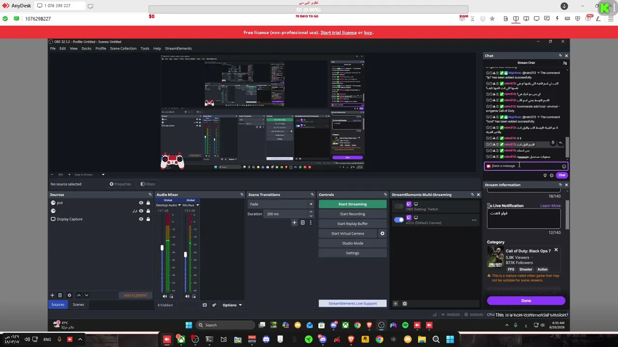Viewport: 618px width, 347px height.
Task: Add a scene transition with plus icon
Action: click(294, 223)
